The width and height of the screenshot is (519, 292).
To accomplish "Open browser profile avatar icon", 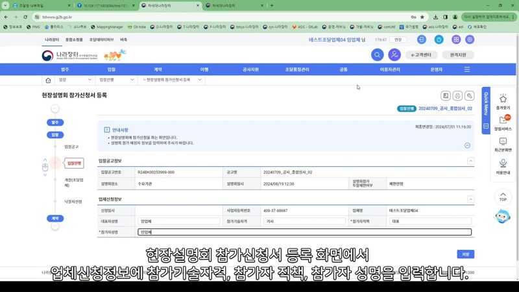I will pos(455,17).
